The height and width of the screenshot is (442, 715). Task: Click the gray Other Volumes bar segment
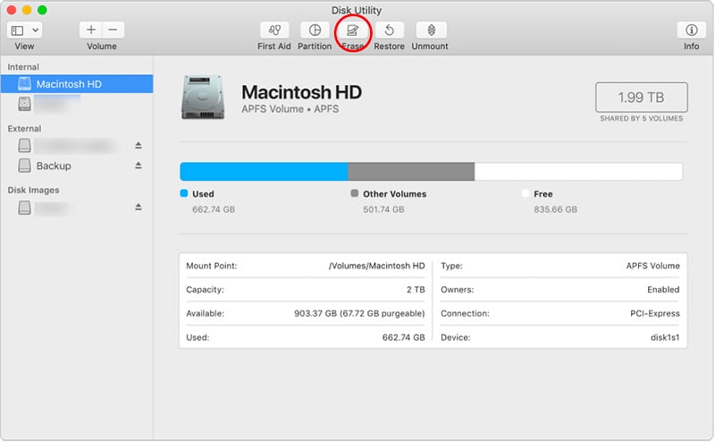point(410,172)
